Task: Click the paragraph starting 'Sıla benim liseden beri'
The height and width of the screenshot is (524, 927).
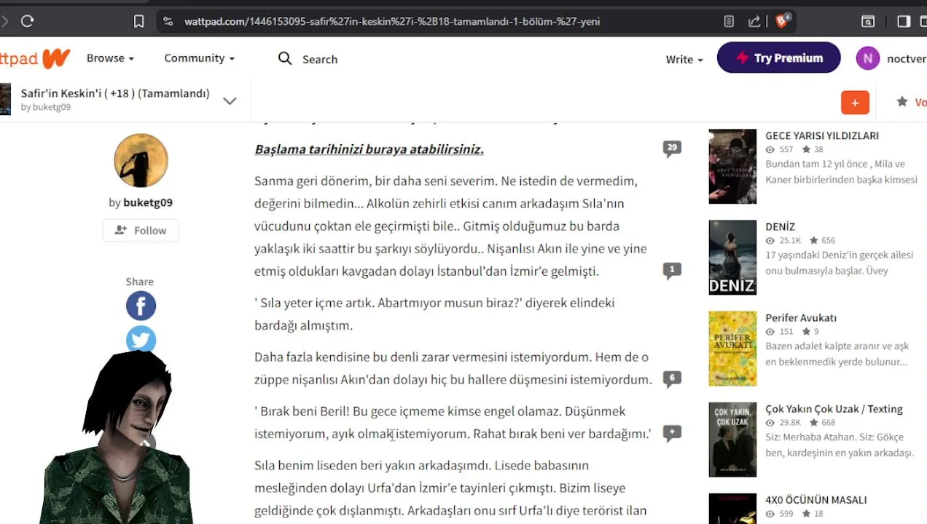Action: click(x=450, y=488)
